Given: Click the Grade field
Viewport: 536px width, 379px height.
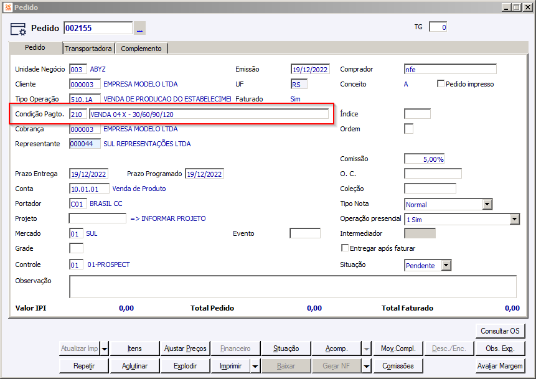Looking at the screenshot, I should (x=76, y=248).
